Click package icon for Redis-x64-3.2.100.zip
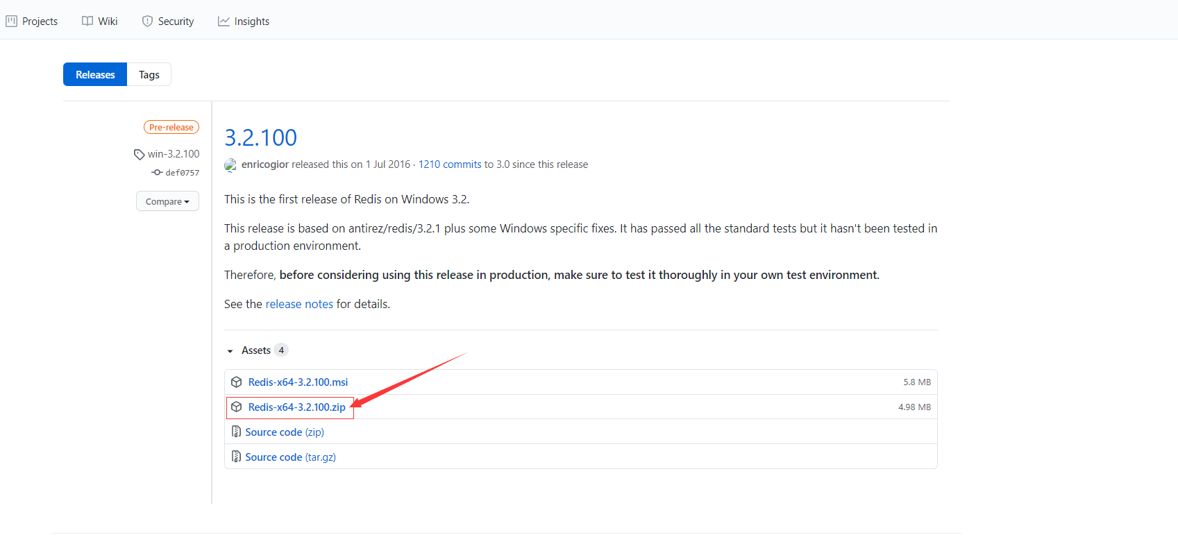This screenshot has width=1178, height=551. (x=237, y=407)
